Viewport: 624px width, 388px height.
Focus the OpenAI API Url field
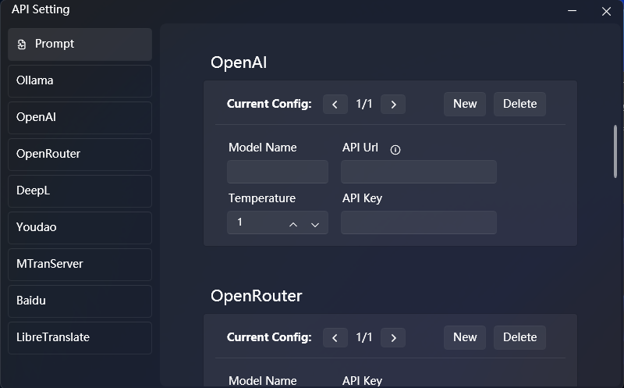tap(419, 172)
